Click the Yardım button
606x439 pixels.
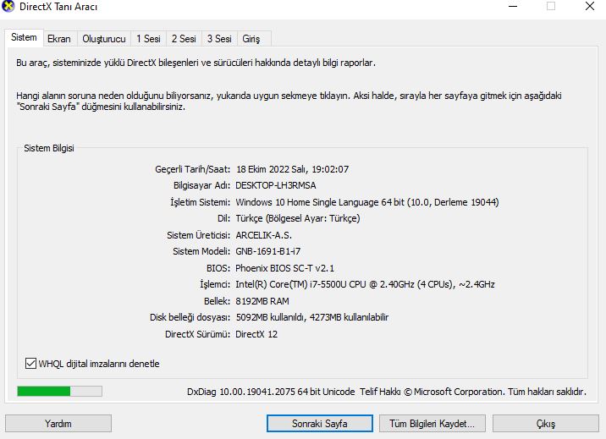pyautogui.click(x=58, y=424)
